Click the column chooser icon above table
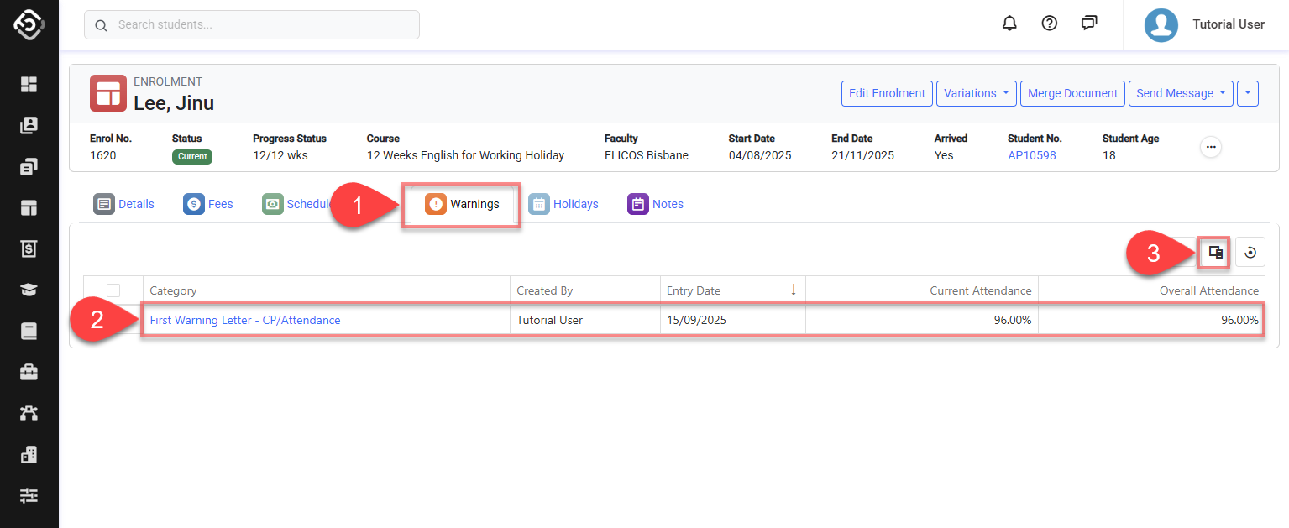Viewport: 1289px width, 528px height. click(x=1215, y=252)
